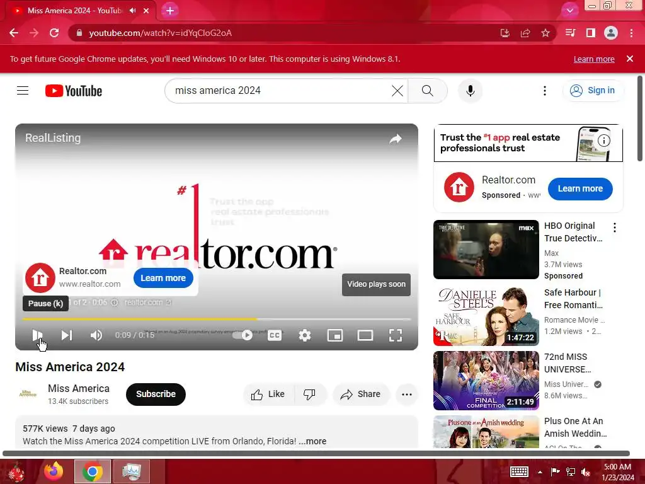Open the Share dialog
Viewport: 645px width, 484px height.
coord(361,395)
